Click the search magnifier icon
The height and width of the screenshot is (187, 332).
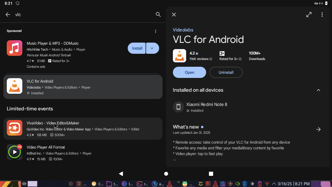[158, 15]
